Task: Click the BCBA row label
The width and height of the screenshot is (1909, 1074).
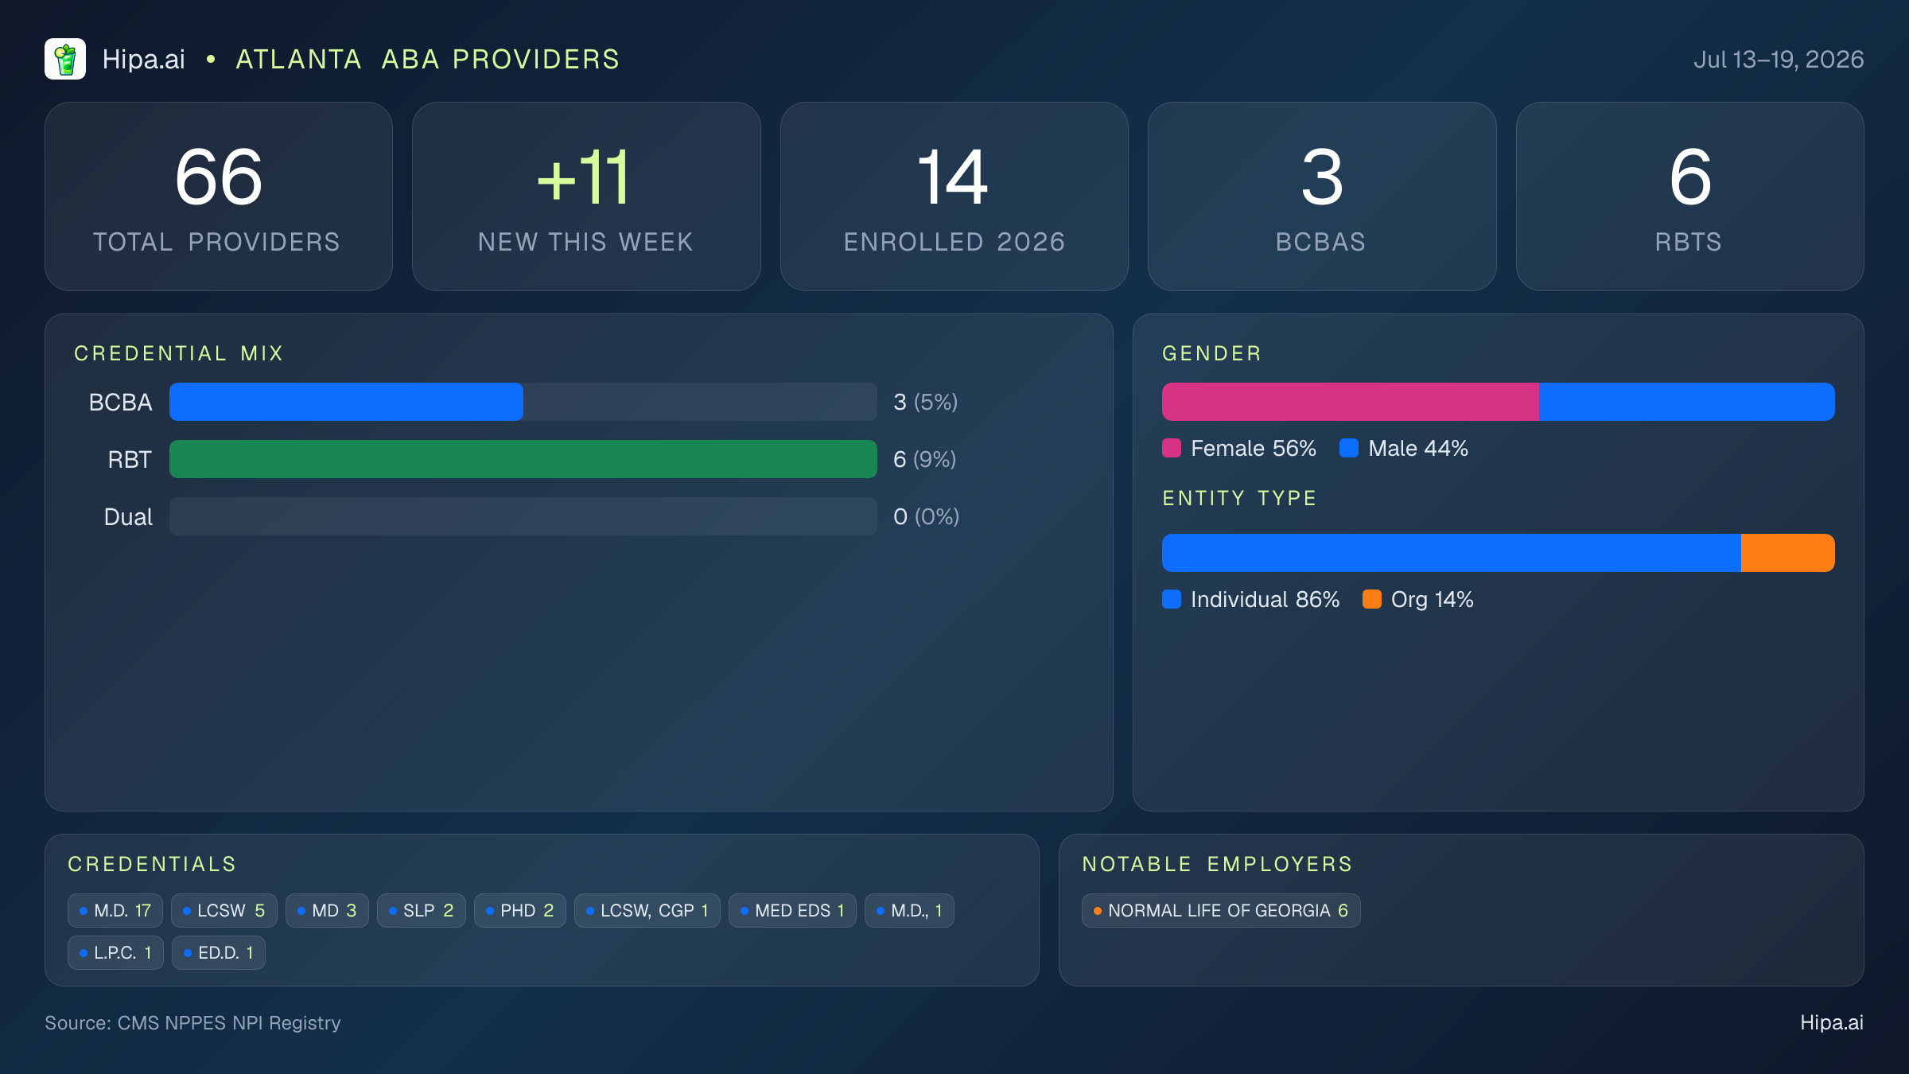Action: [x=120, y=402]
